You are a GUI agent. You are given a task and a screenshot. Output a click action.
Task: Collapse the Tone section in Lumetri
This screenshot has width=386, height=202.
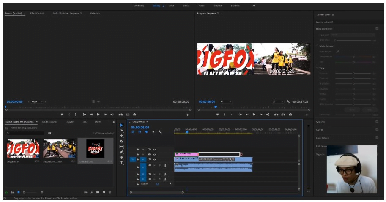318,68
